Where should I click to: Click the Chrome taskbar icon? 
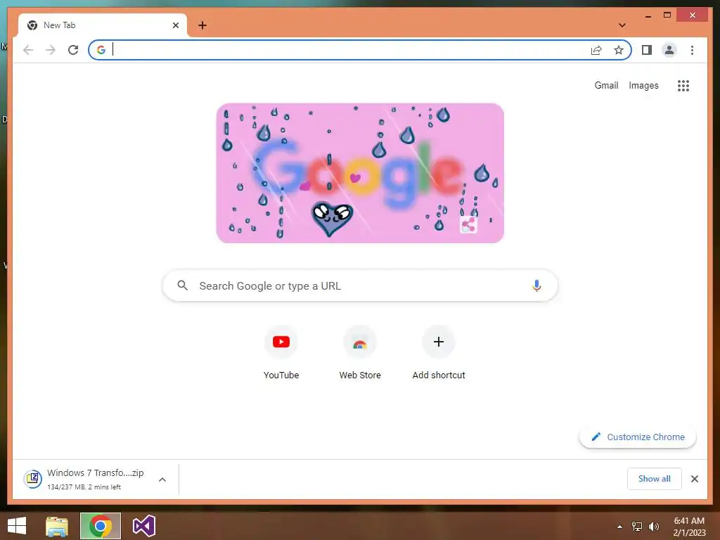click(x=101, y=526)
